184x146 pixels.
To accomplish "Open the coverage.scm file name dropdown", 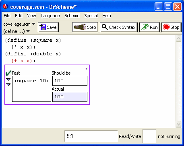I will tap(19, 24).
